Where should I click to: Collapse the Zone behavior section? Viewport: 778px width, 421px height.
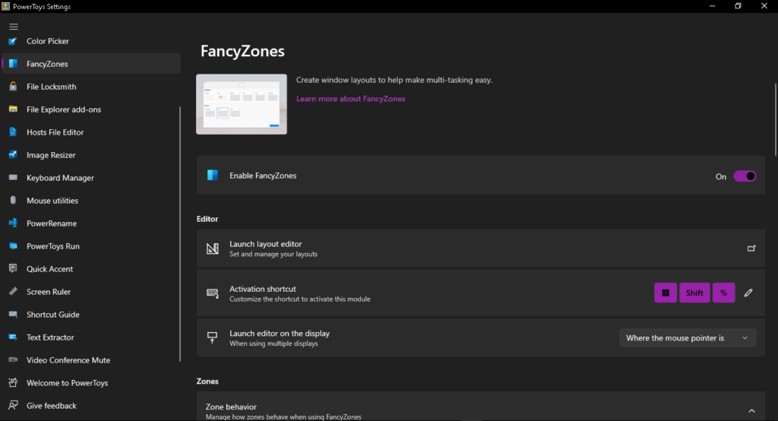point(751,410)
